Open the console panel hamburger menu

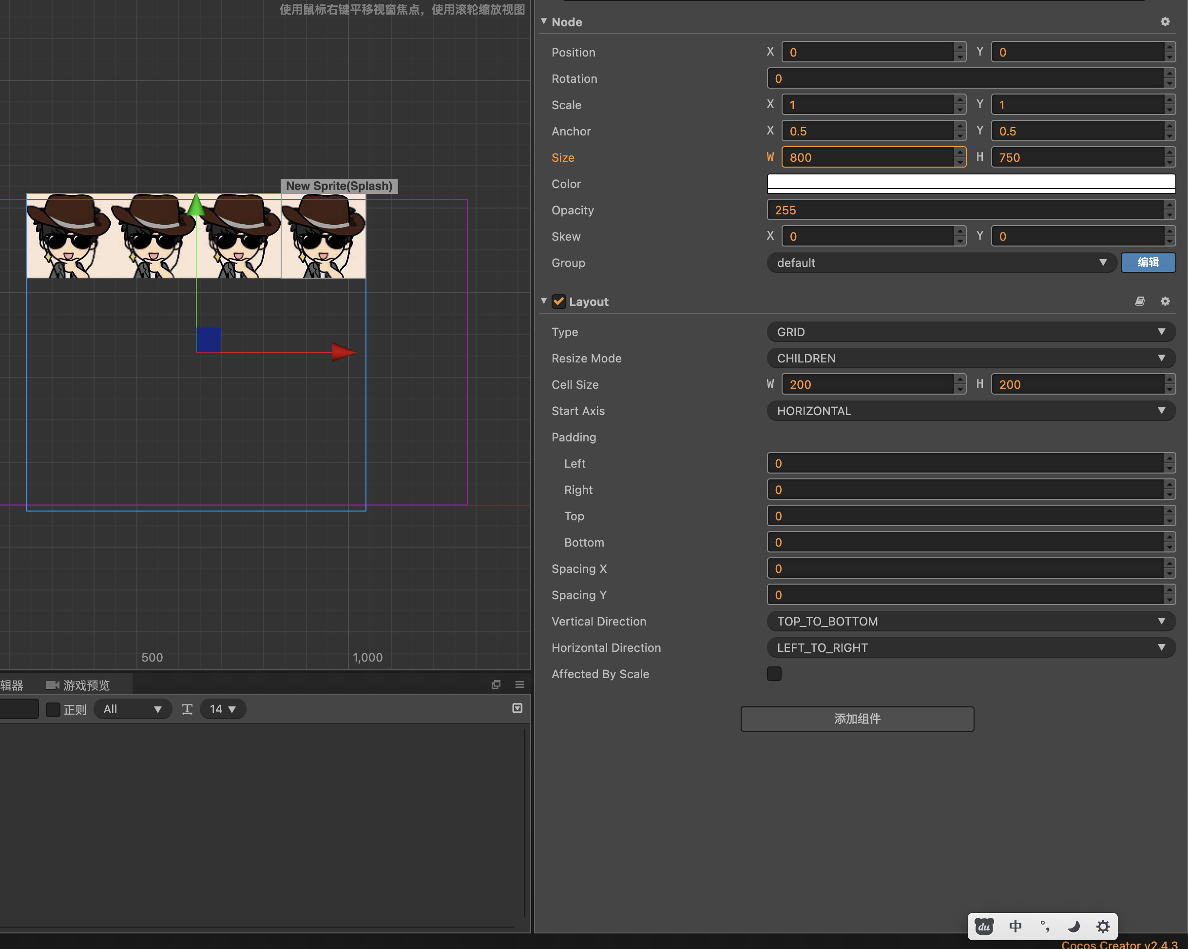pyautogui.click(x=519, y=684)
